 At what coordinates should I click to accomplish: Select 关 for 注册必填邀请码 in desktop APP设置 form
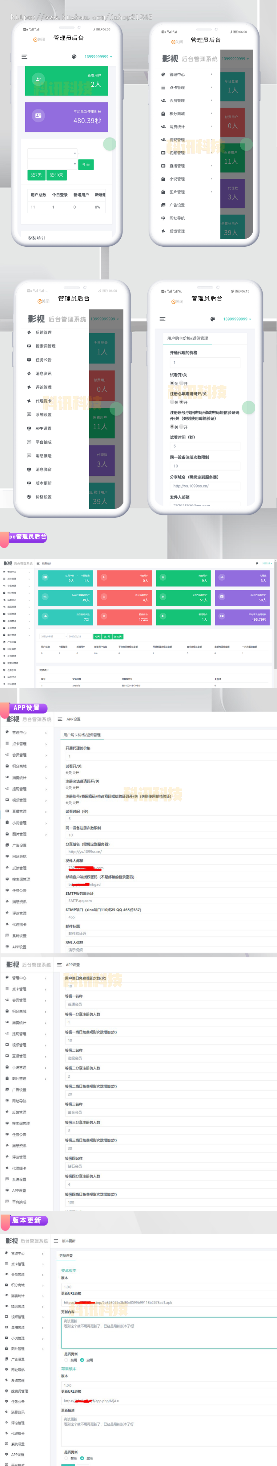[66, 788]
